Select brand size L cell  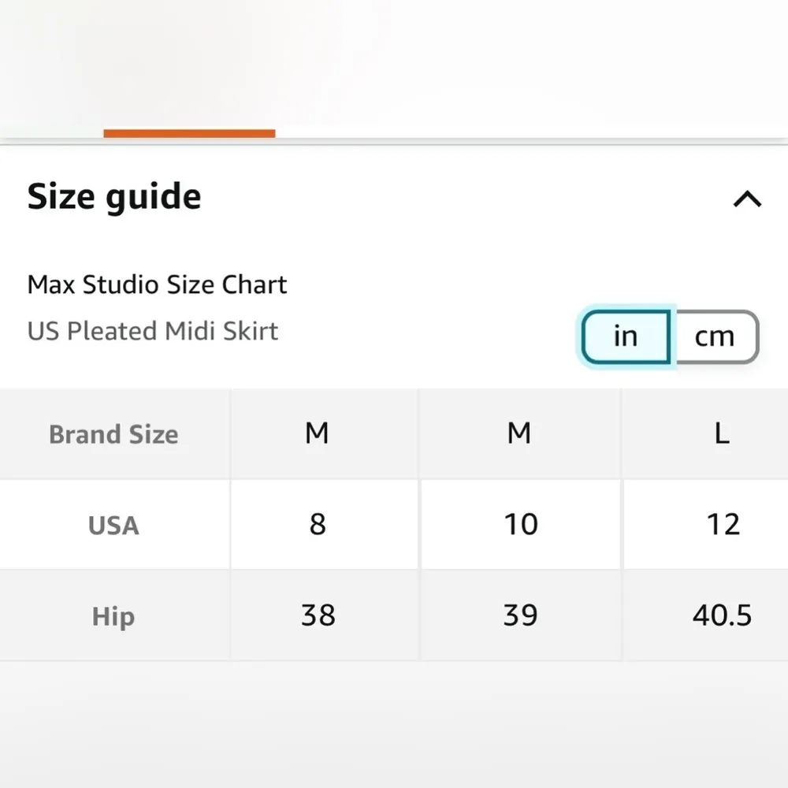(x=721, y=433)
